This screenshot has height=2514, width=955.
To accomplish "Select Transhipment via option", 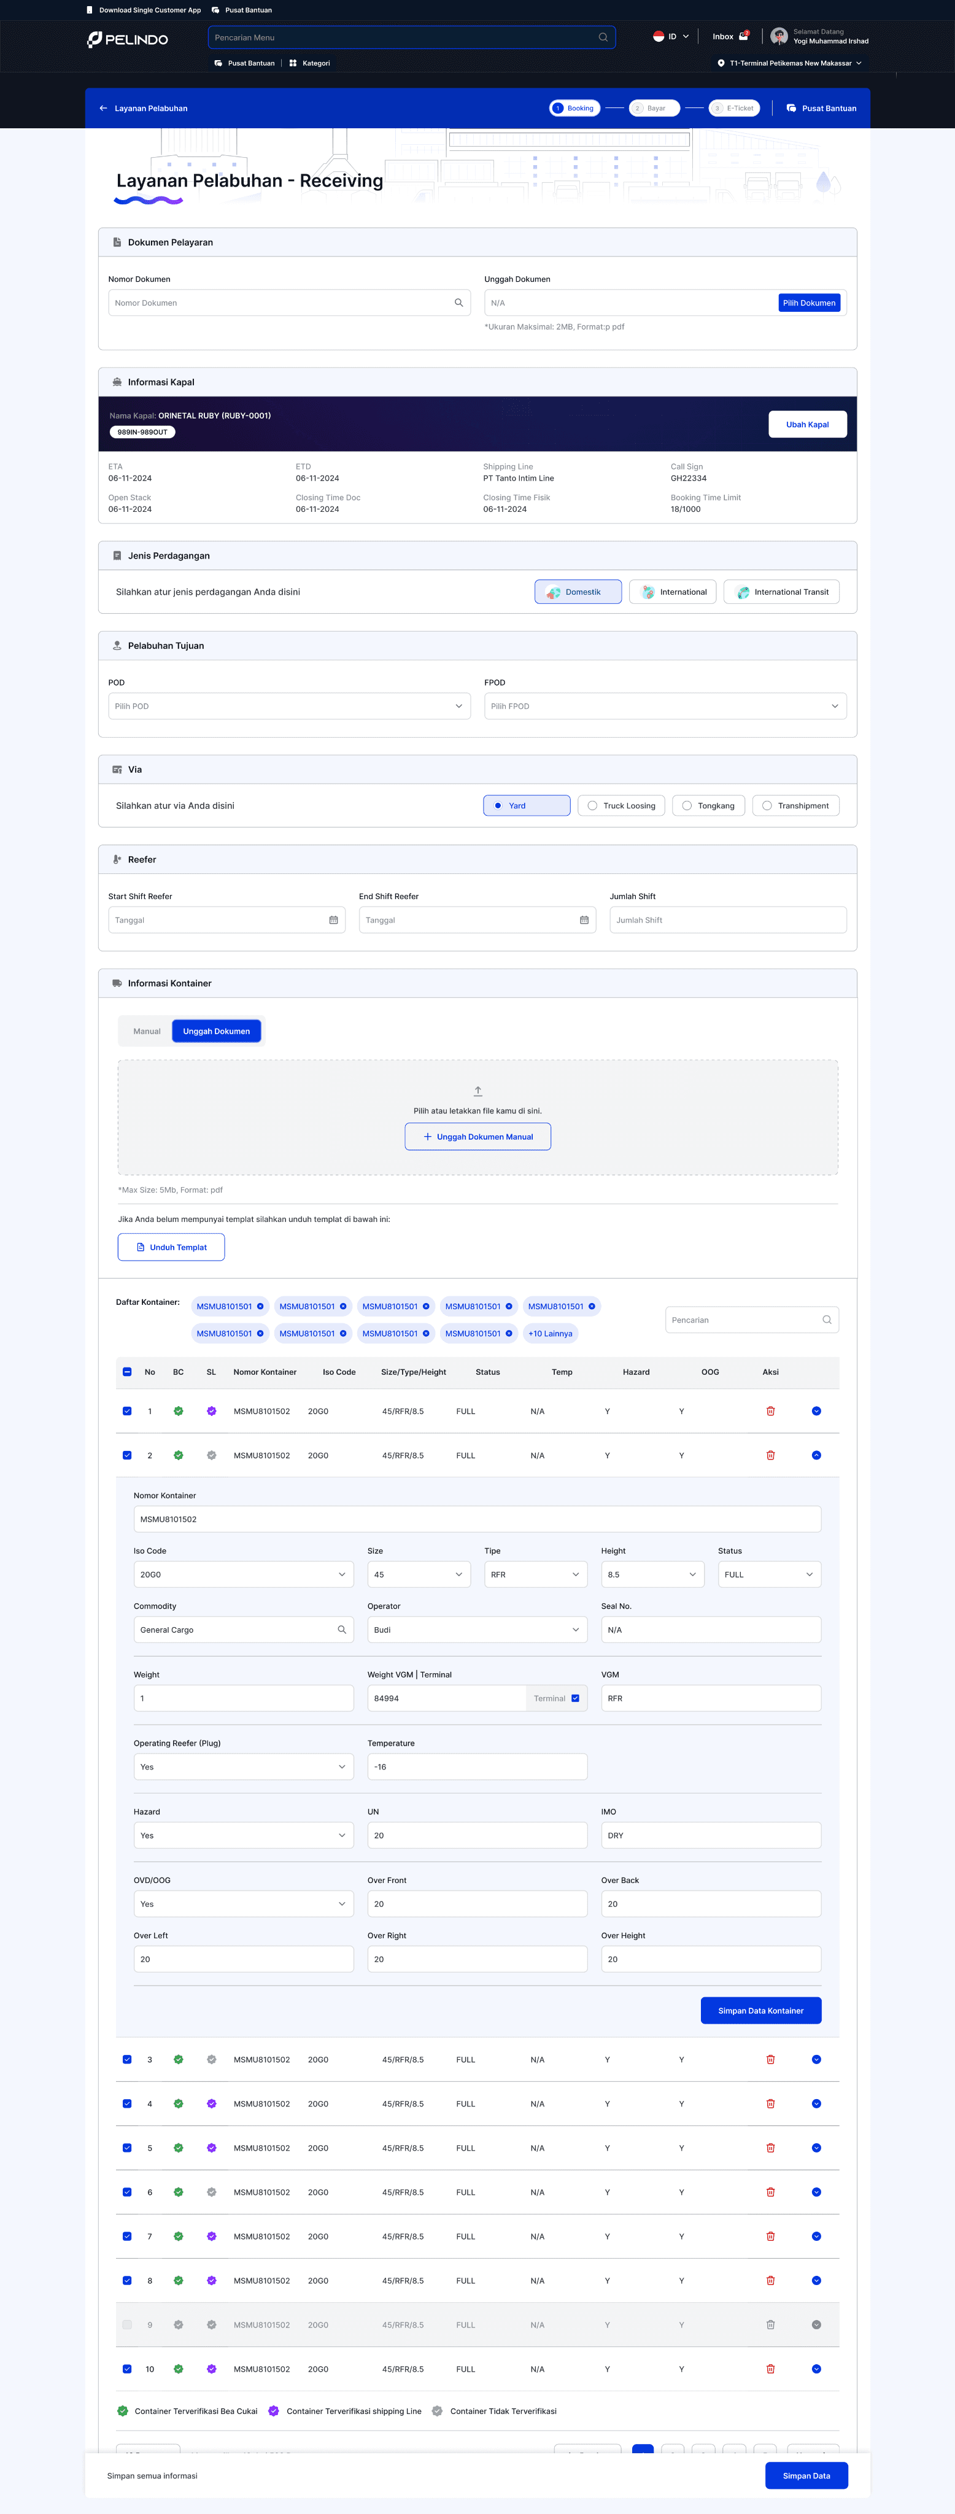I will [796, 806].
